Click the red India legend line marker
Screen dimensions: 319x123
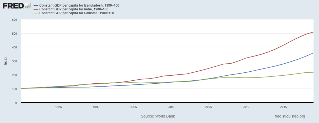tap(35, 9)
